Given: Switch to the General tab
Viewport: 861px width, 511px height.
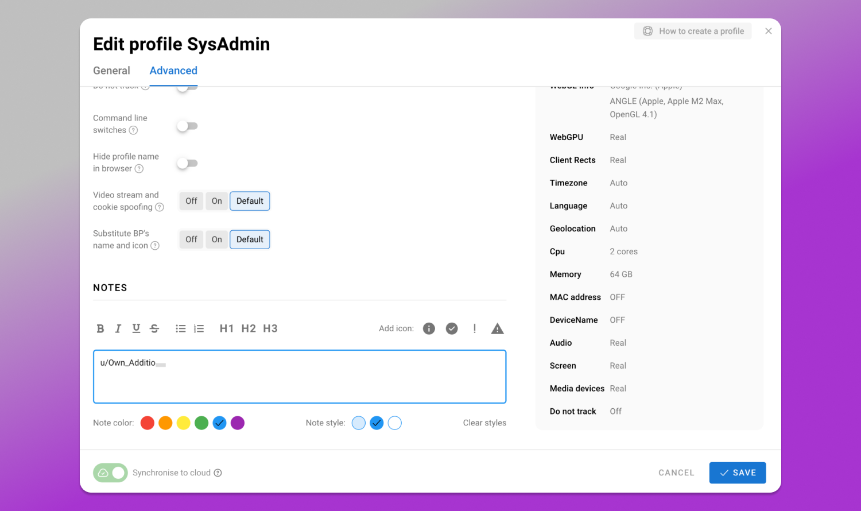Looking at the screenshot, I should 111,71.
